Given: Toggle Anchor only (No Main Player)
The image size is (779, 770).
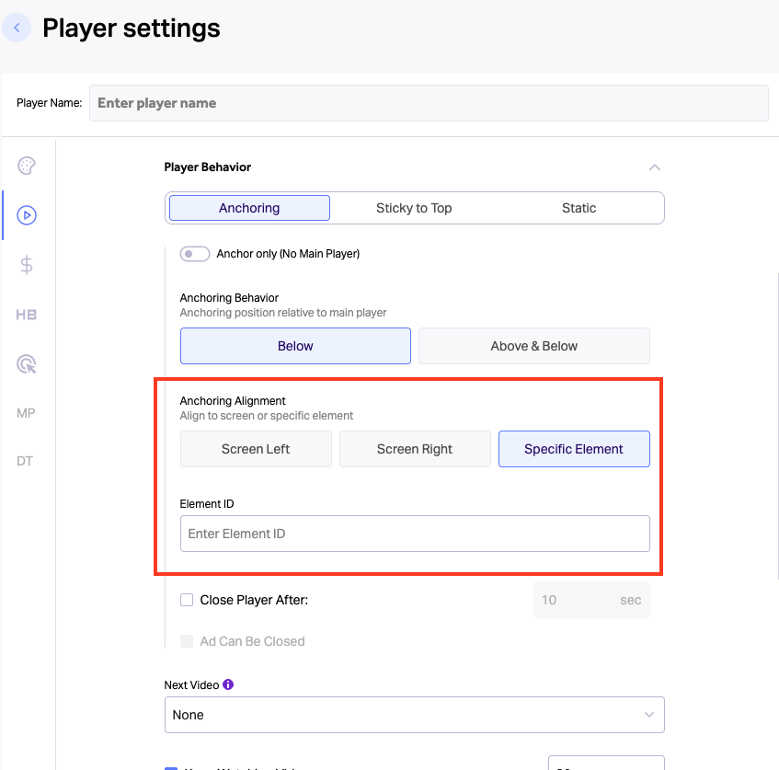Looking at the screenshot, I should pos(195,254).
